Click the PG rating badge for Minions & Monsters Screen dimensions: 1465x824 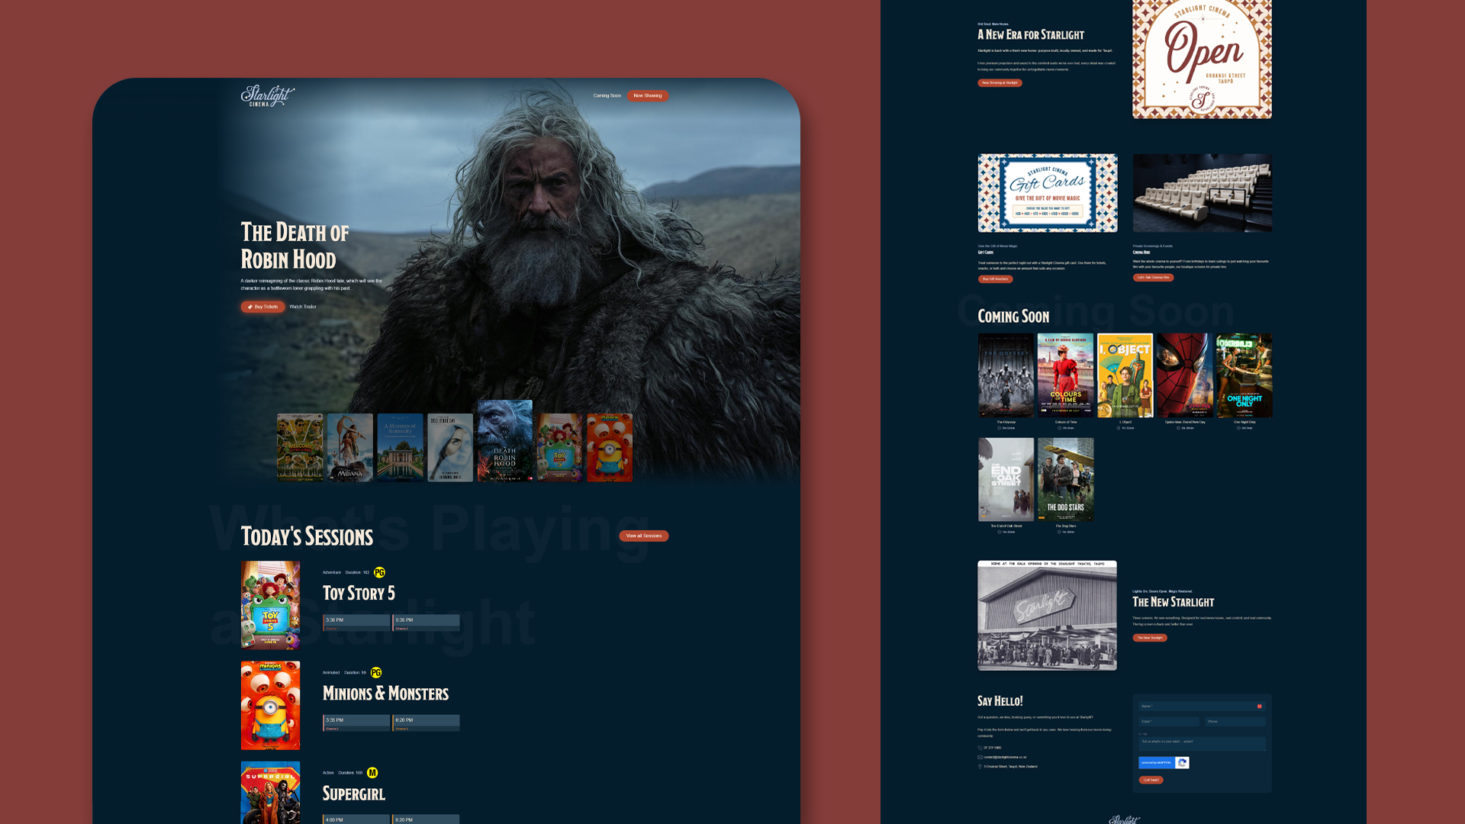click(376, 672)
